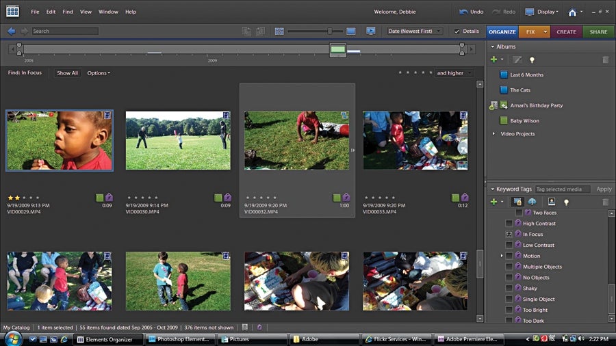Open the tag cloud view icon
The height and width of the screenshot is (346, 616).
click(x=532, y=202)
